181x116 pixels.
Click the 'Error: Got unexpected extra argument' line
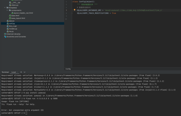pos(23,110)
